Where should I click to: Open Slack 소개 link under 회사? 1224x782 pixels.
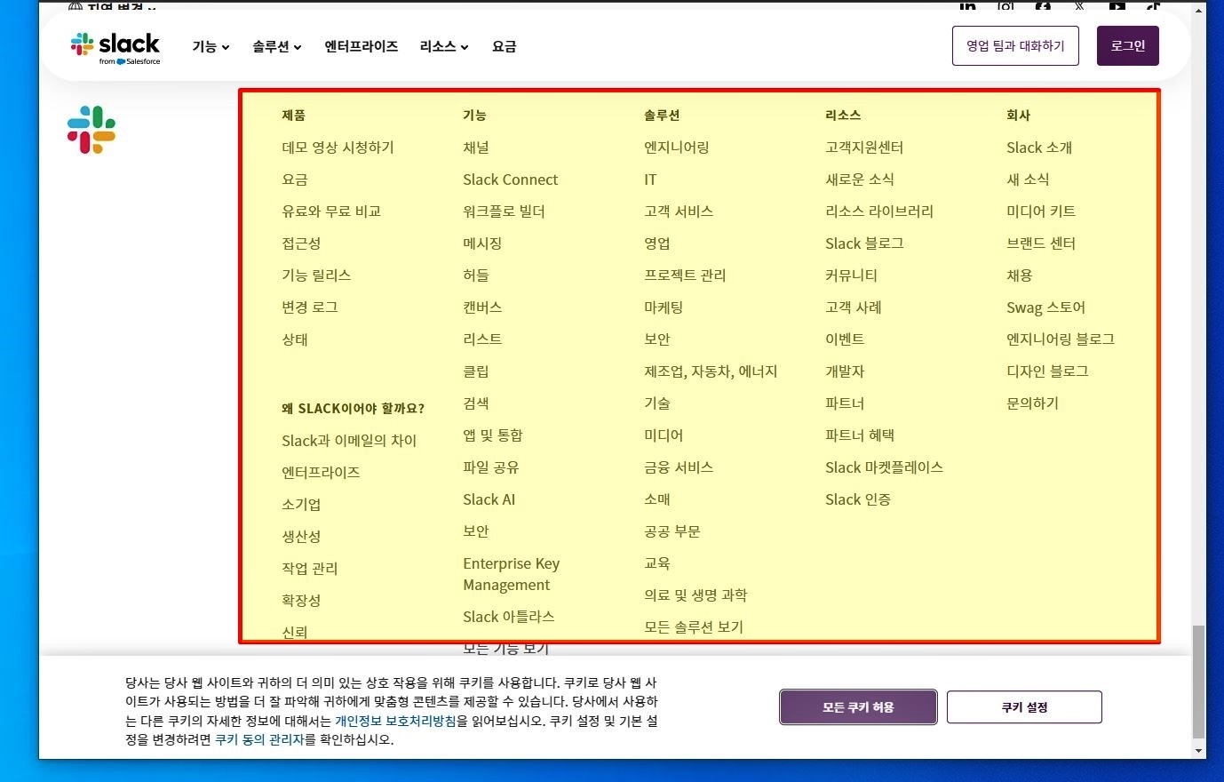click(x=1039, y=148)
